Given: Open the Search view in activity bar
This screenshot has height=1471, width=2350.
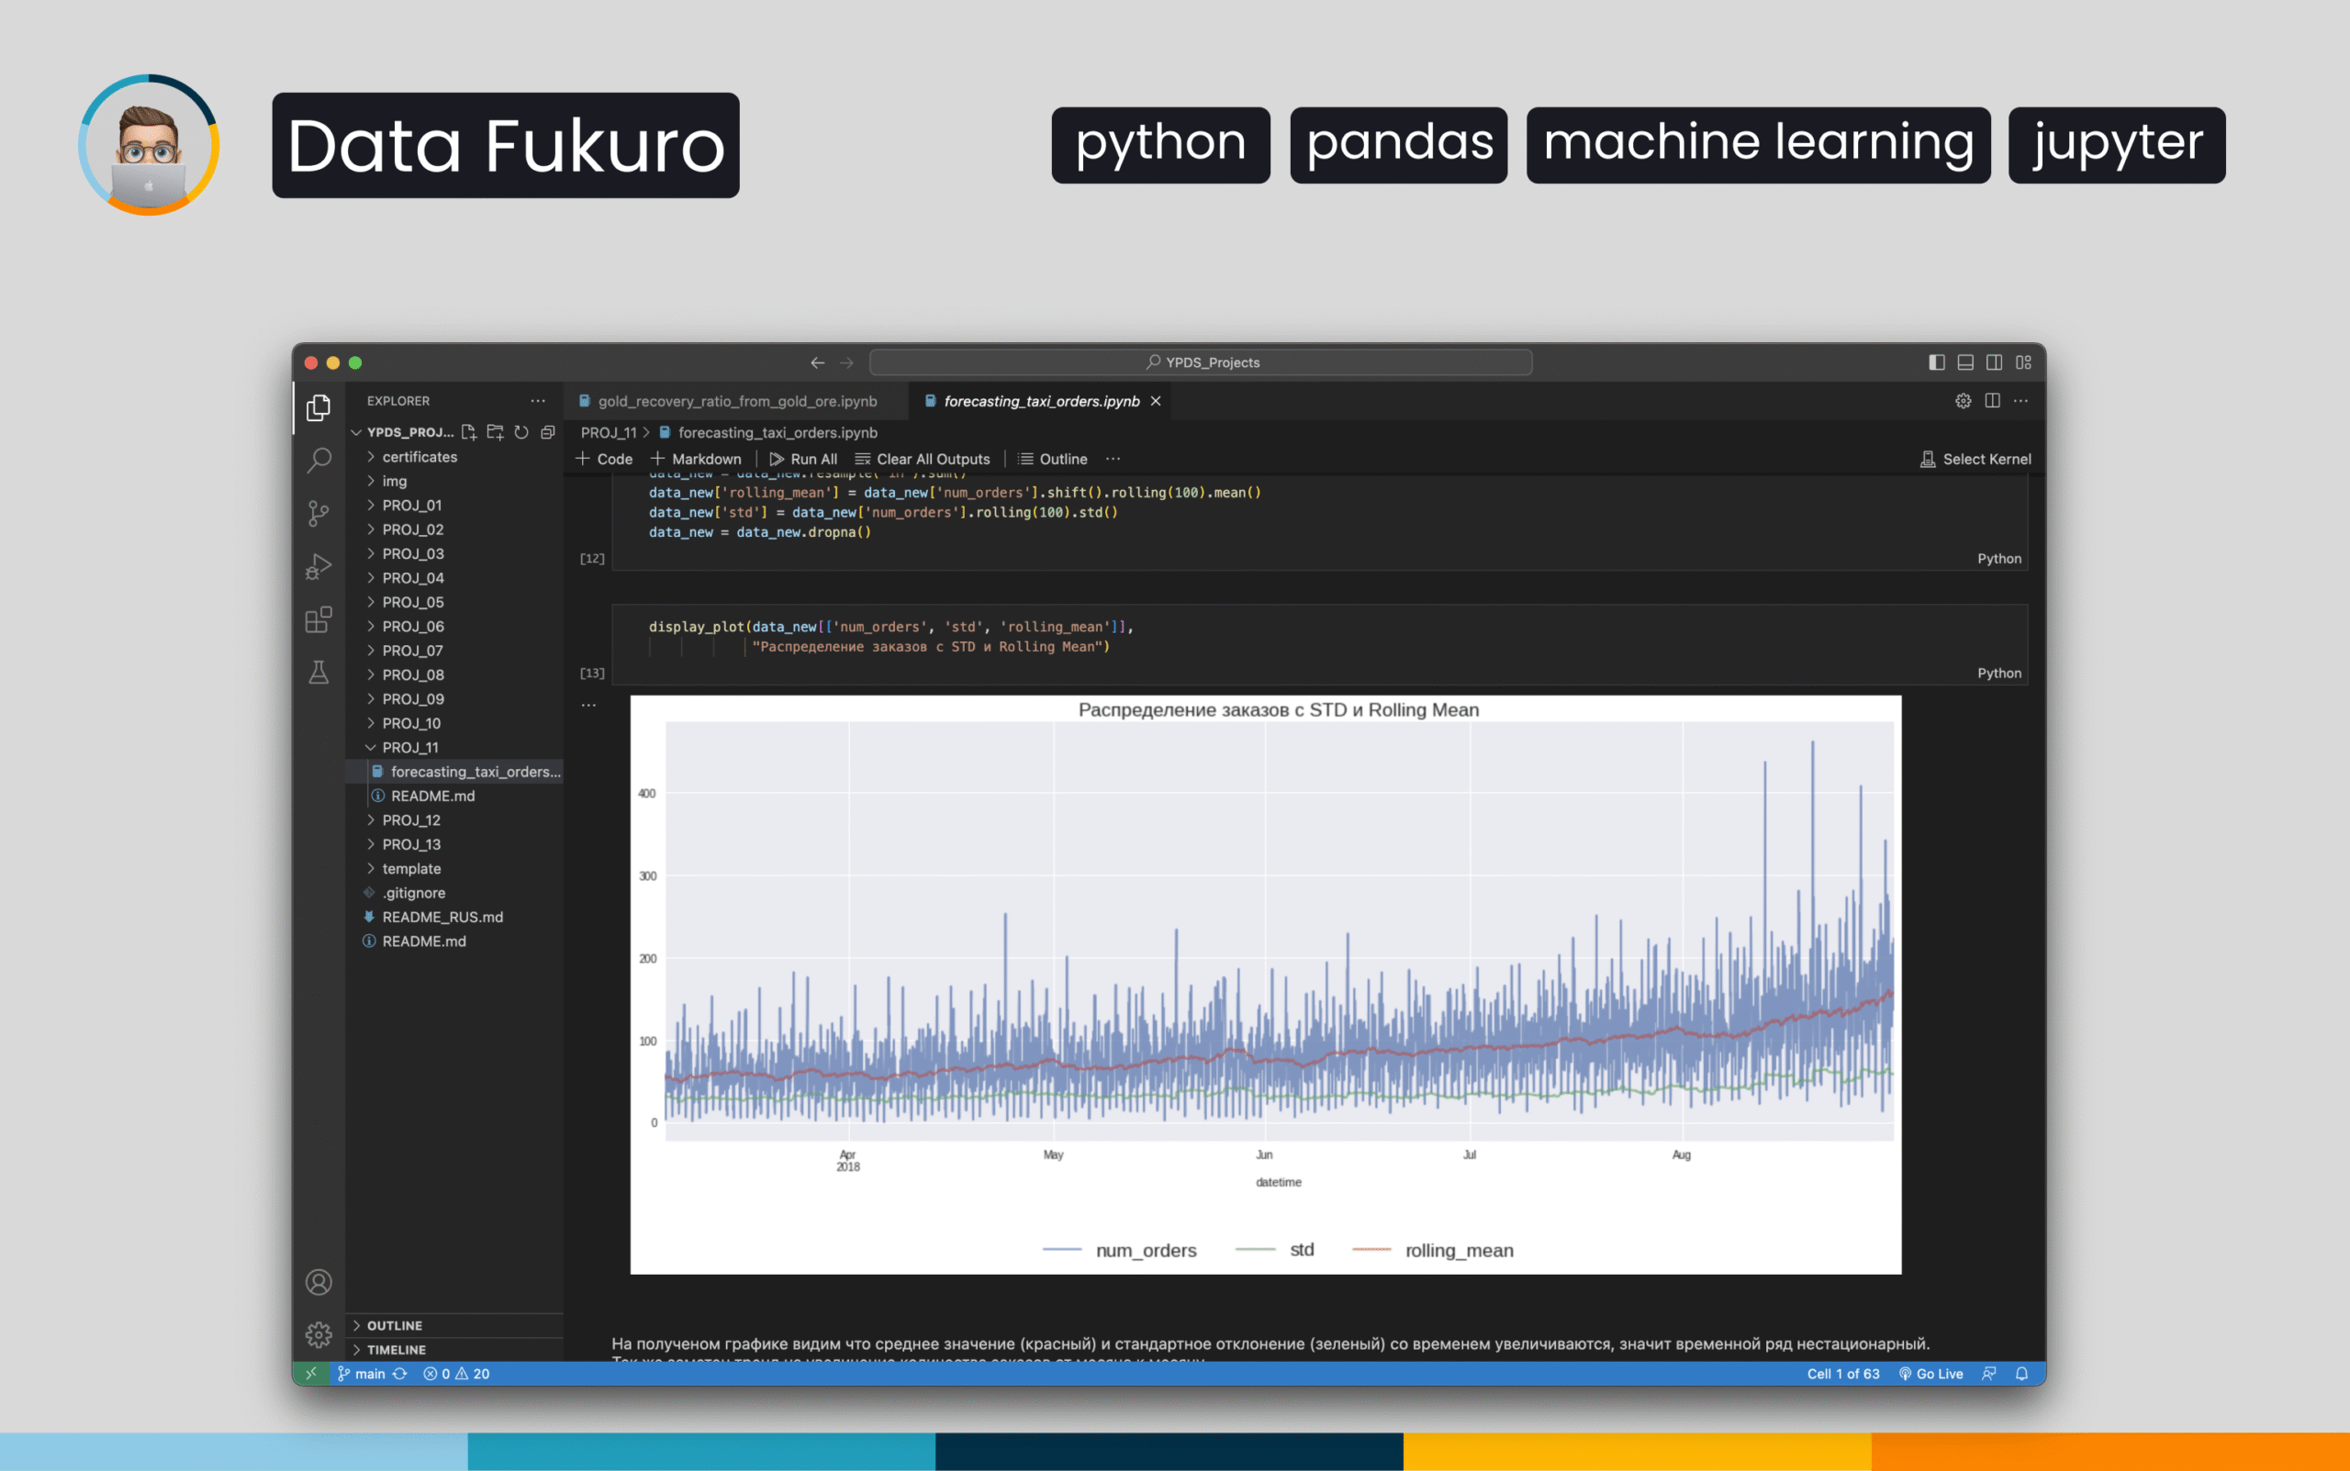Looking at the screenshot, I should pos(319,460).
